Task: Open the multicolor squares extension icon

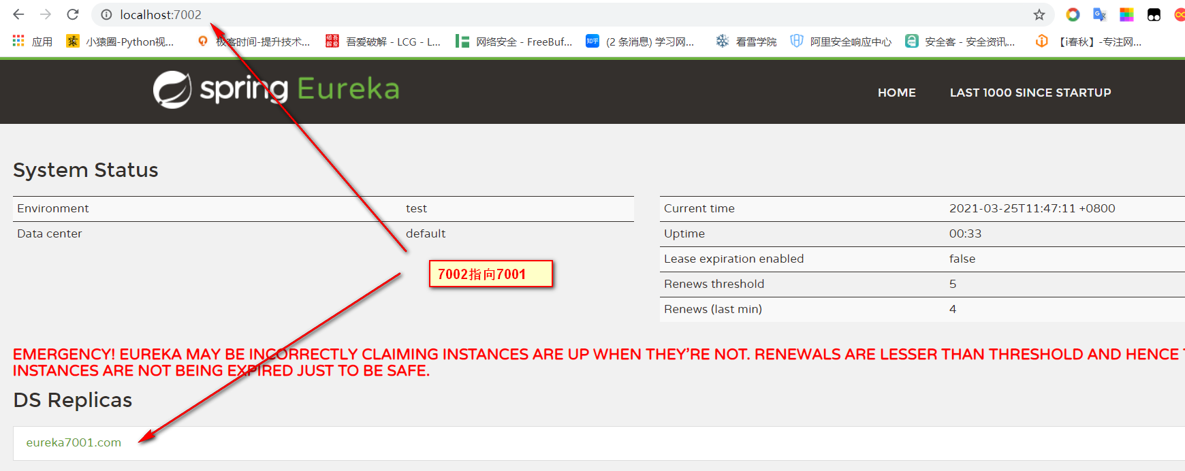Action: (x=1126, y=14)
